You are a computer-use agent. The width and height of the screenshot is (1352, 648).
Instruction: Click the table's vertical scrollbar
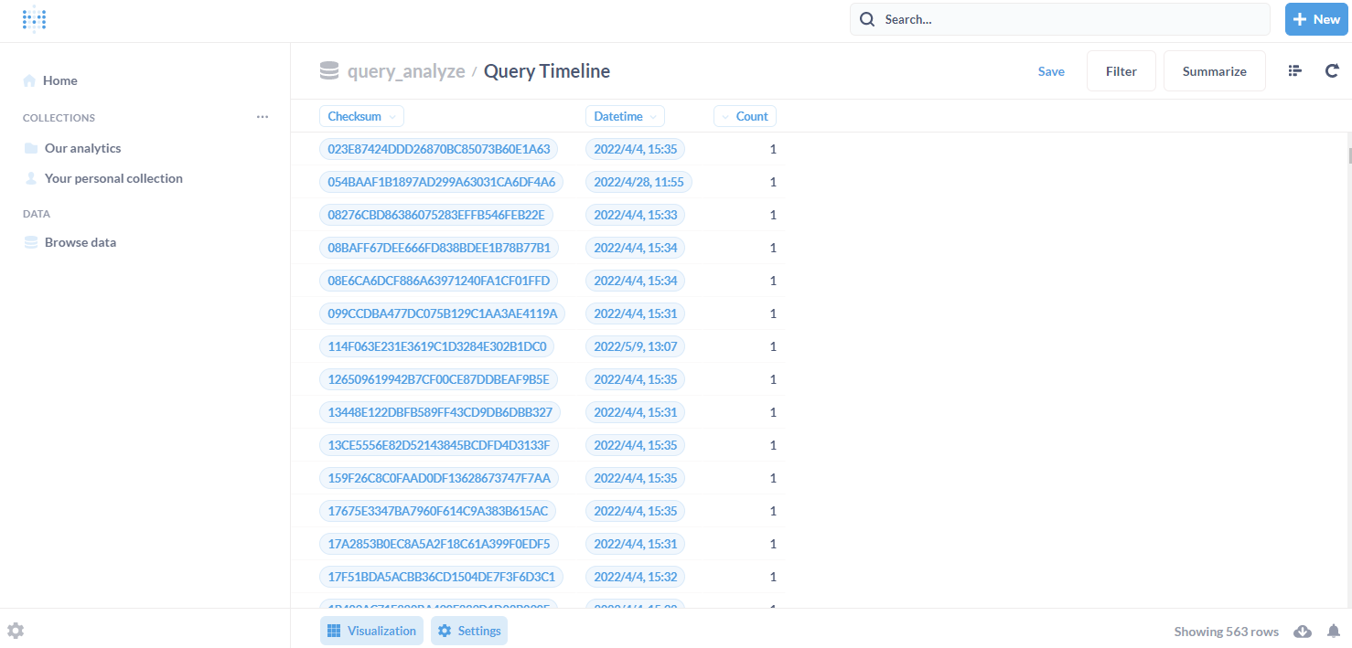(x=1349, y=154)
